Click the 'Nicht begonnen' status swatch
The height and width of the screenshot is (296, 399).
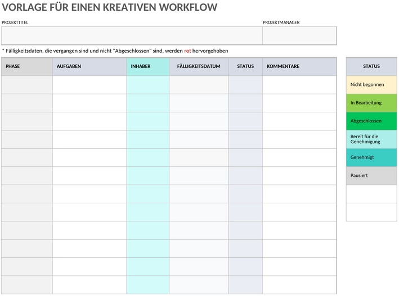pos(371,85)
